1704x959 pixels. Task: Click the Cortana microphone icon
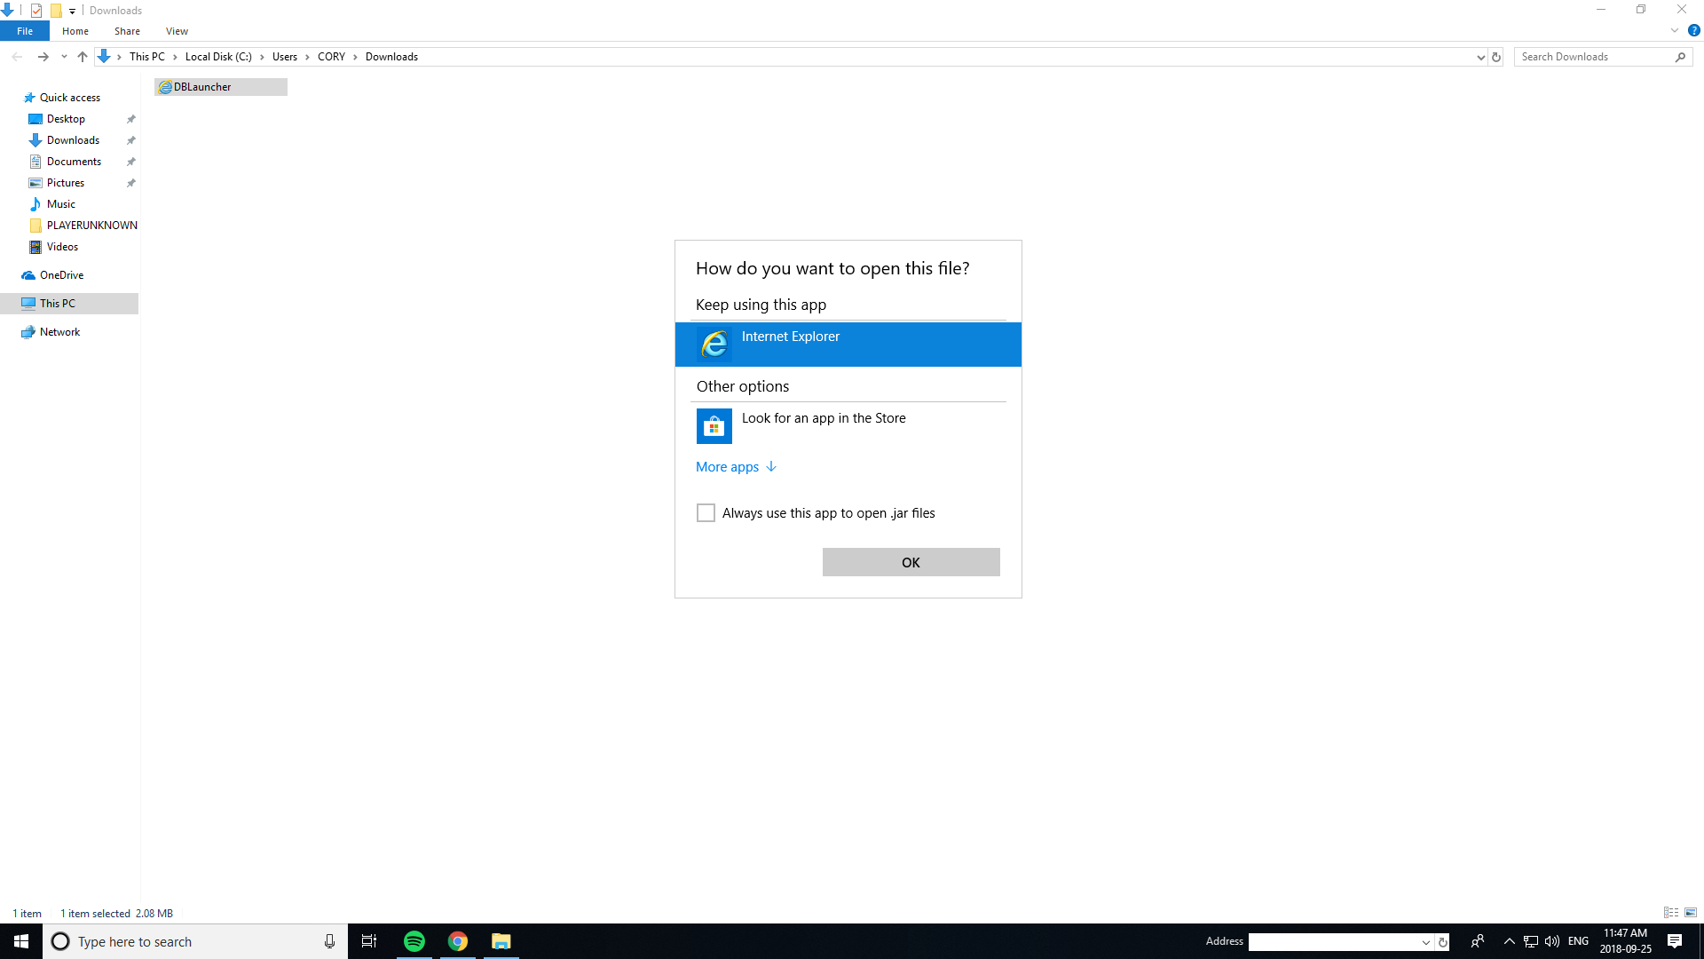(x=329, y=941)
